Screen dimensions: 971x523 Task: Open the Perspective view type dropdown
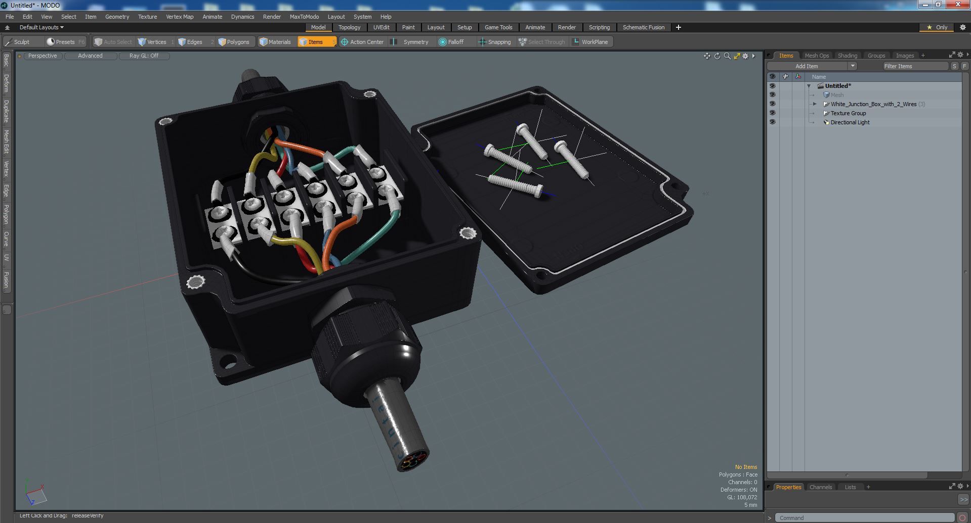click(43, 56)
